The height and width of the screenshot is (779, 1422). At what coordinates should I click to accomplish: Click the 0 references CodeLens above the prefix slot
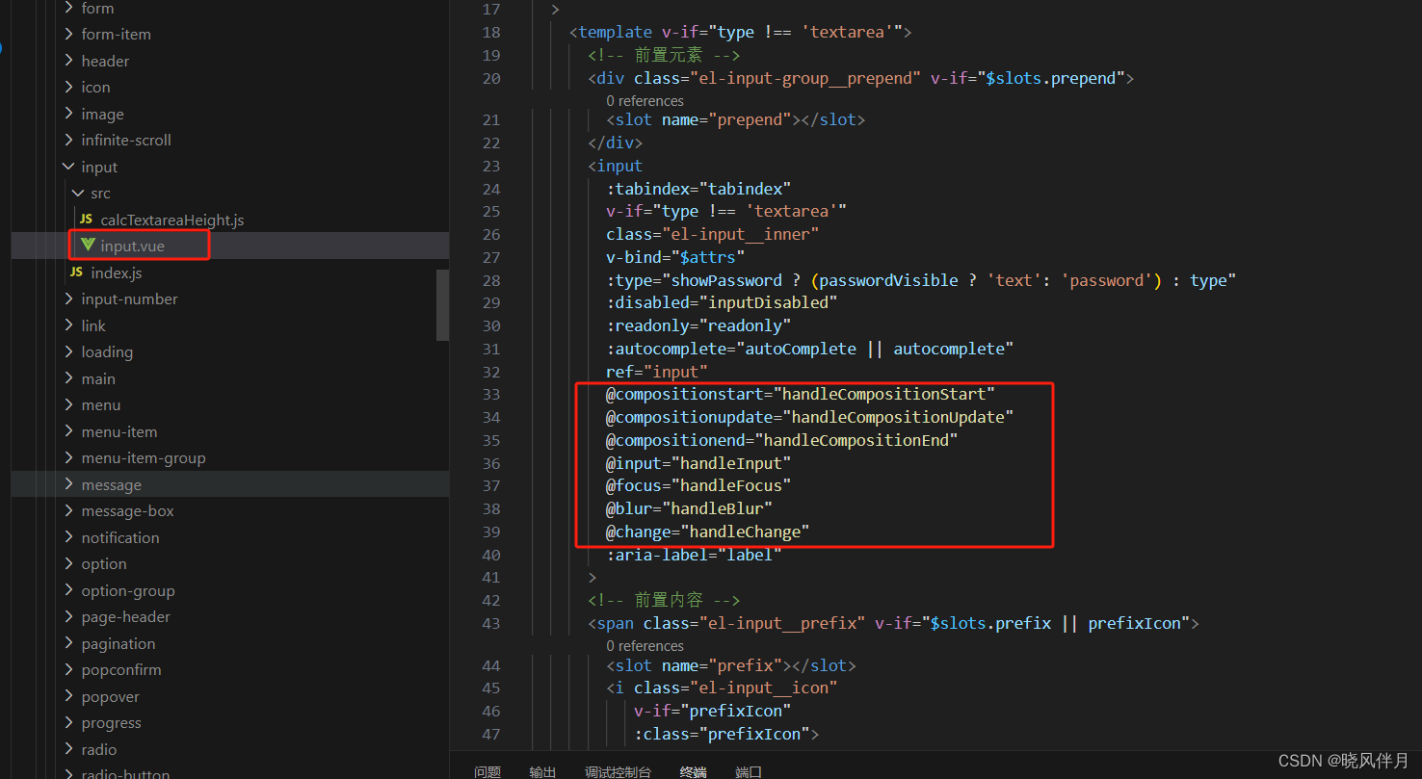tap(644, 645)
